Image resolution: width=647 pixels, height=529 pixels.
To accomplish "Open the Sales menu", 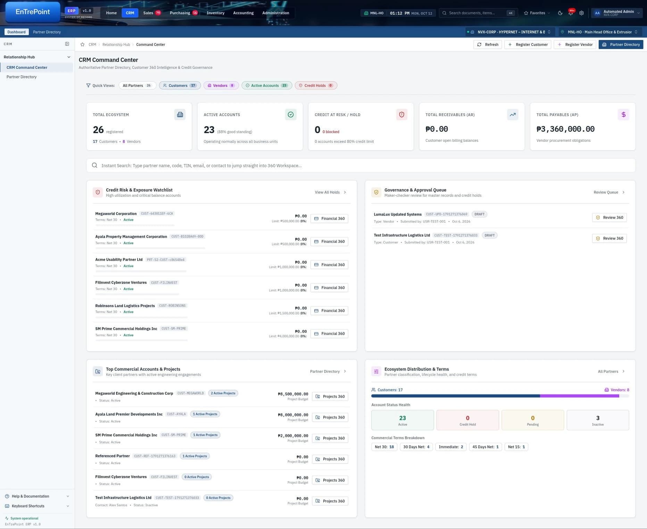I will point(152,13).
